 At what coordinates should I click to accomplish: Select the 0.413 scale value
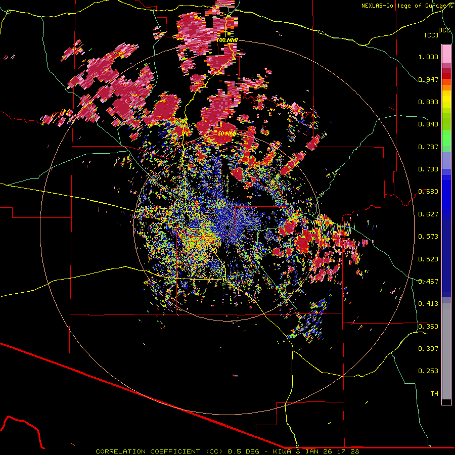point(428,304)
